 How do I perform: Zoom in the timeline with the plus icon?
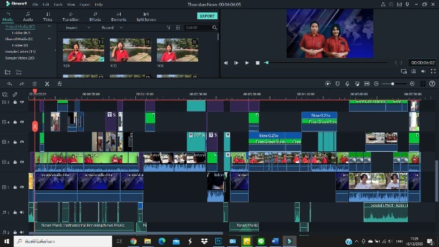point(412,84)
